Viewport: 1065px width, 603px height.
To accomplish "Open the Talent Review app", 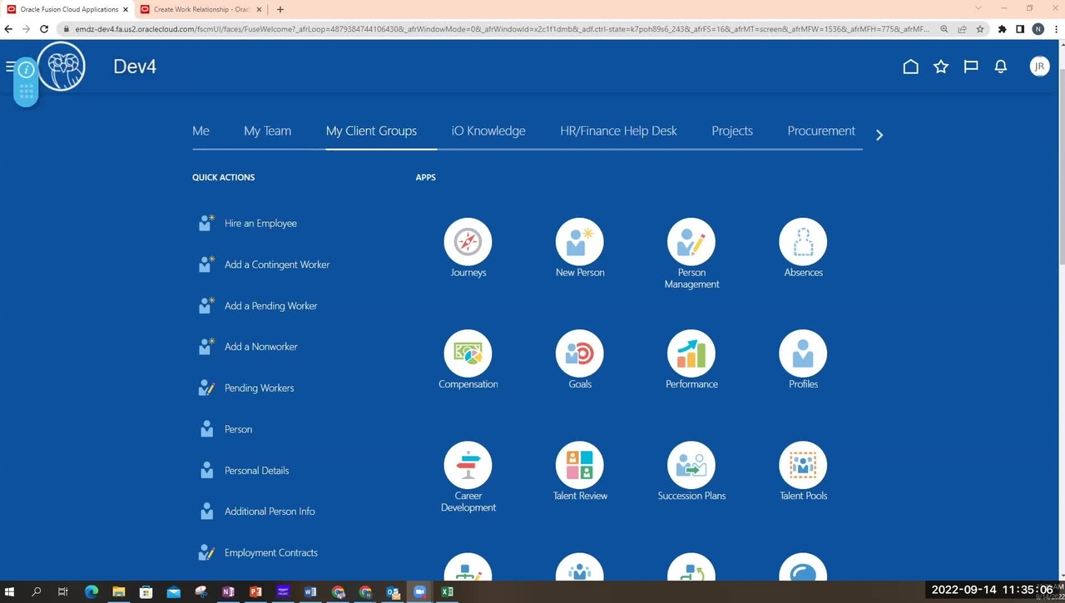I will click(x=580, y=465).
